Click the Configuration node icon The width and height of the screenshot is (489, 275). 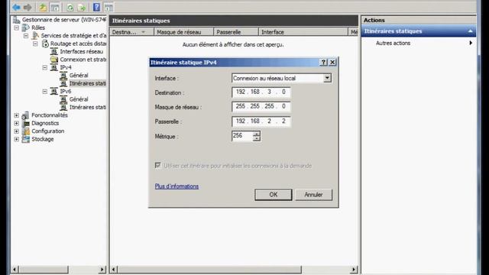(26, 131)
